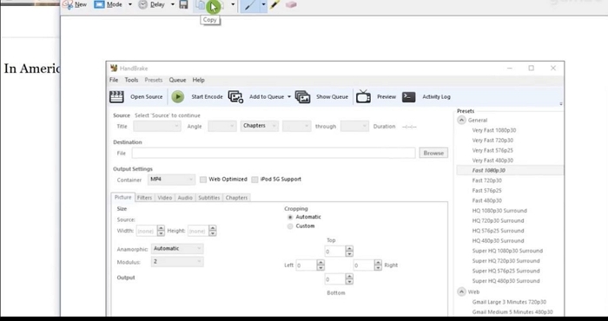Viewport: 608px width, 321px height.
Task: Click the Open Source clapperboard icon
Action: tap(116, 97)
